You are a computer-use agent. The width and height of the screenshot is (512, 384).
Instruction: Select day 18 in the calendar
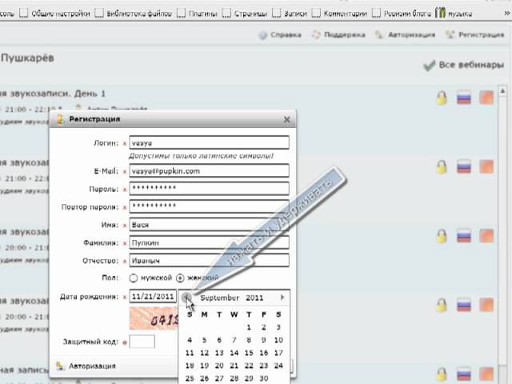(x=190, y=366)
